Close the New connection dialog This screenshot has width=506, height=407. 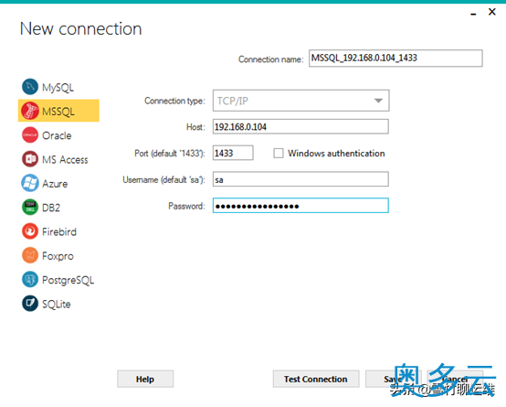[x=491, y=12]
